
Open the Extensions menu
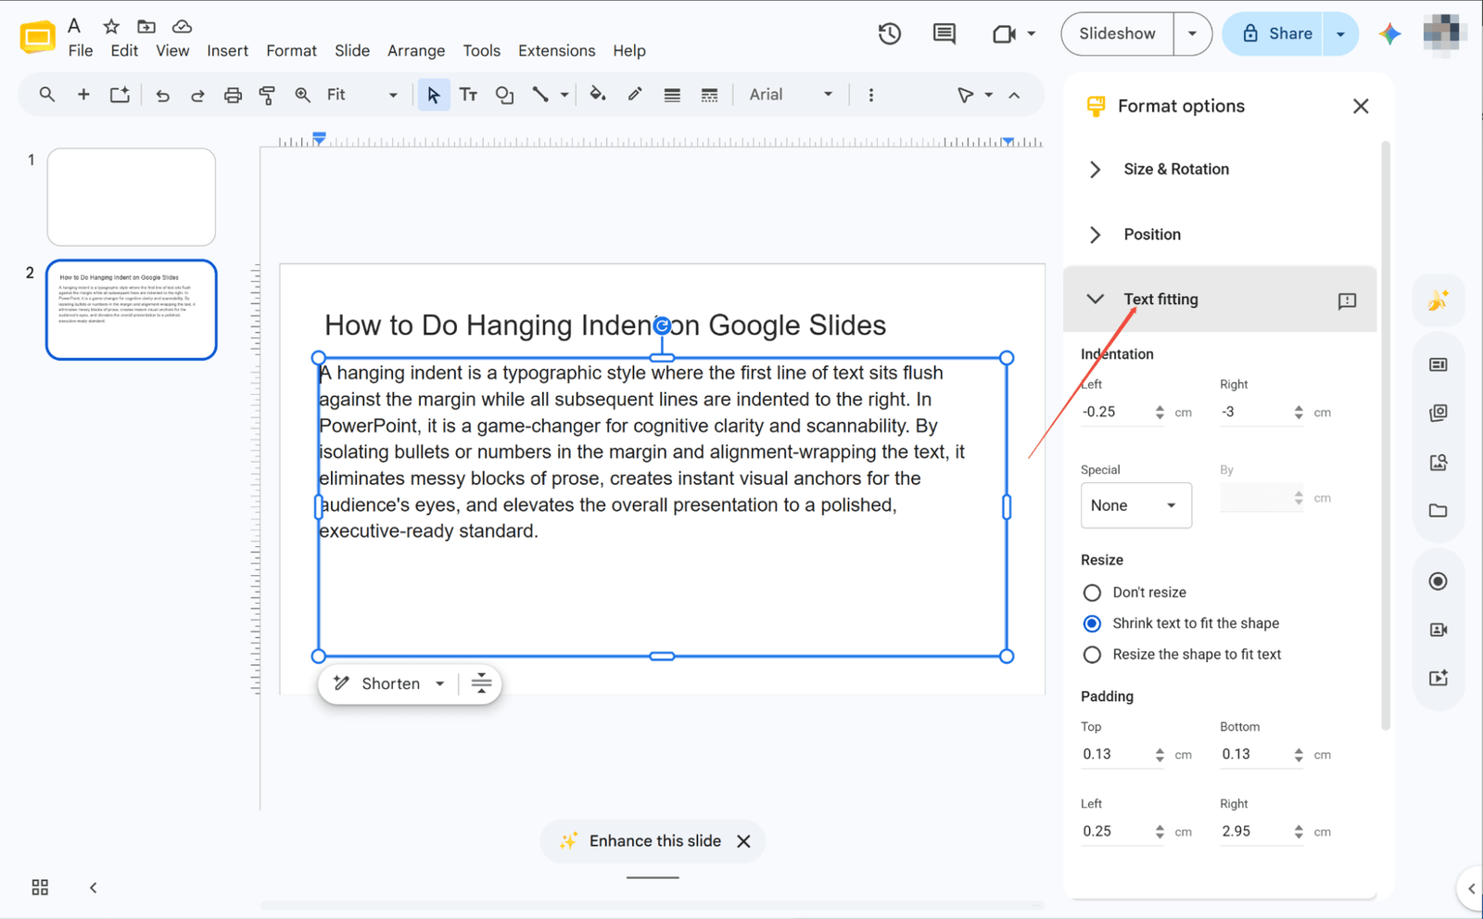[556, 51]
